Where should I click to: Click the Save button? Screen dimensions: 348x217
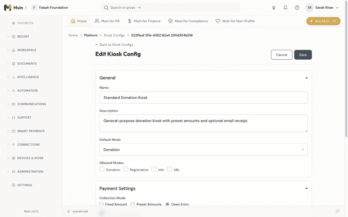click(303, 55)
